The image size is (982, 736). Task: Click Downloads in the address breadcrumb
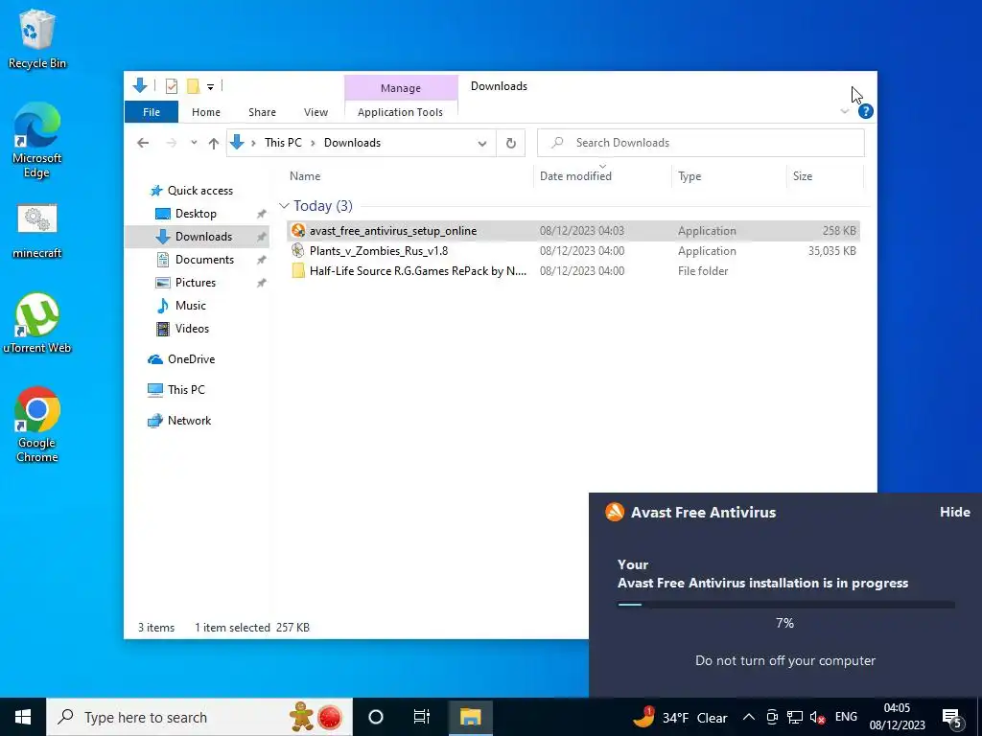[352, 143]
